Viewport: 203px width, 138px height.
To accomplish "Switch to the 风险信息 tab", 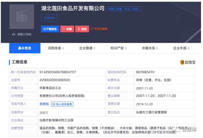I will coord(56,48).
